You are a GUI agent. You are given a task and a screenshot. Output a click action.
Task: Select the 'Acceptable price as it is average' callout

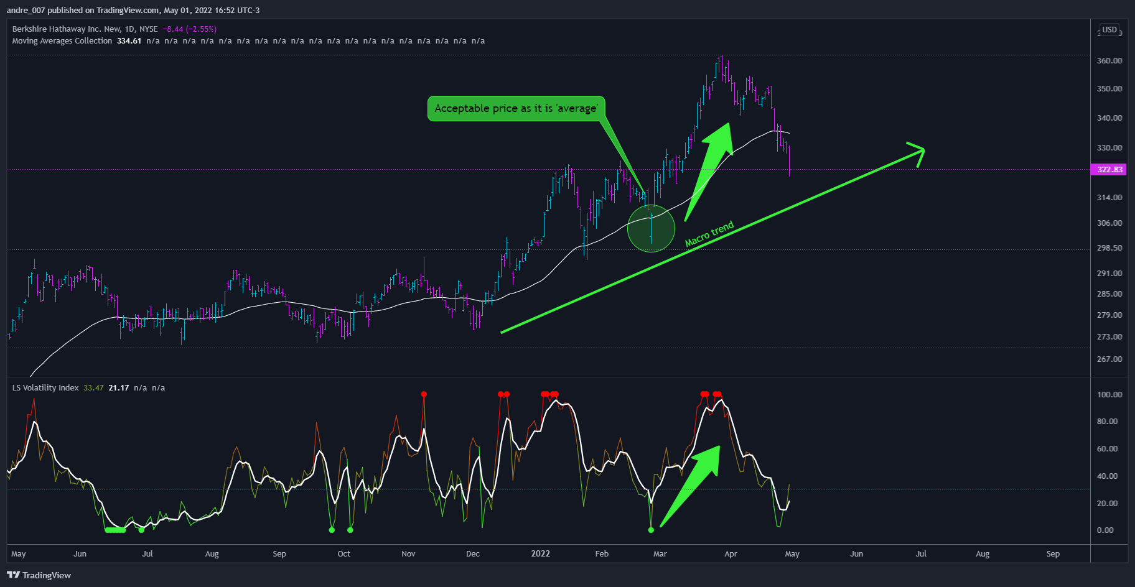516,108
